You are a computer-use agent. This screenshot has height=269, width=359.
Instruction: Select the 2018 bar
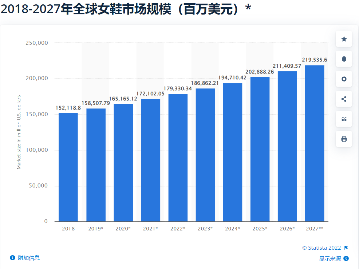click(68, 167)
